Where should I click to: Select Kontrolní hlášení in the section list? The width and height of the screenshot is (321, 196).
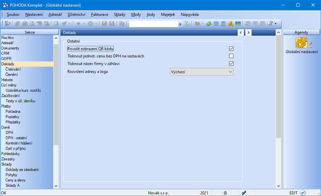coord(19,143)
